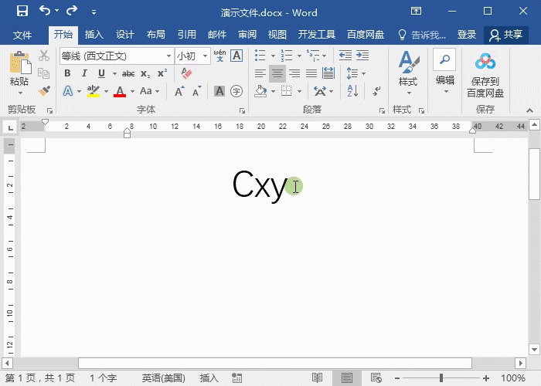Toggle Subscript formatting

pyautogui.click(x=145, y=73)
